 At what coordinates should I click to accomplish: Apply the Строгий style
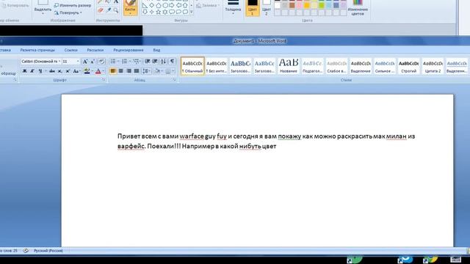pos(408,66)
